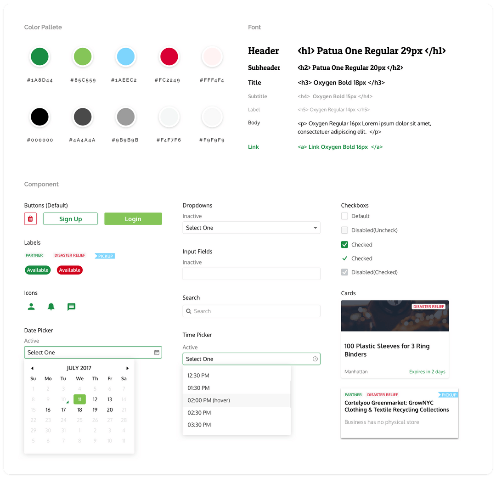
Task: Click the inactive input field box
Action: [x=252, y=274]
